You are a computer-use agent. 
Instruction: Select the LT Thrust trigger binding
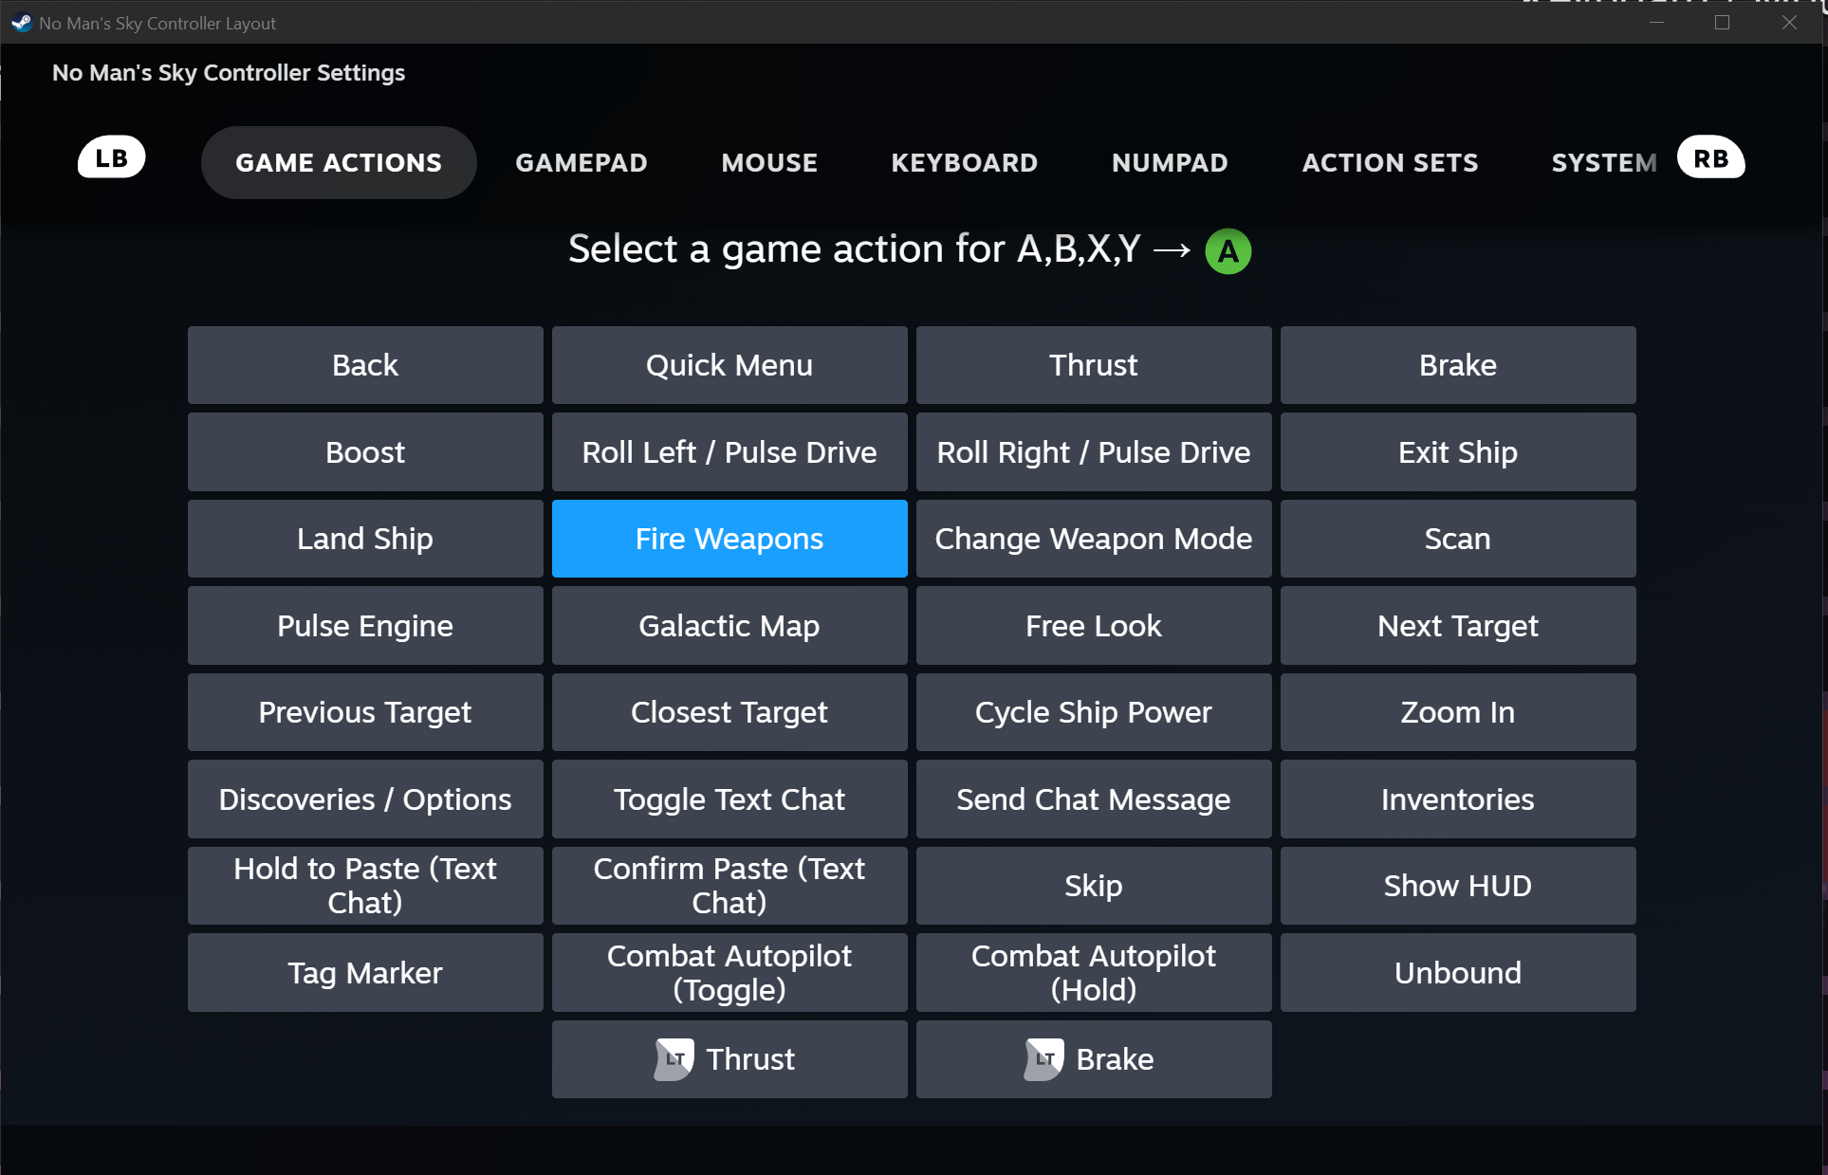[729, 1058]
